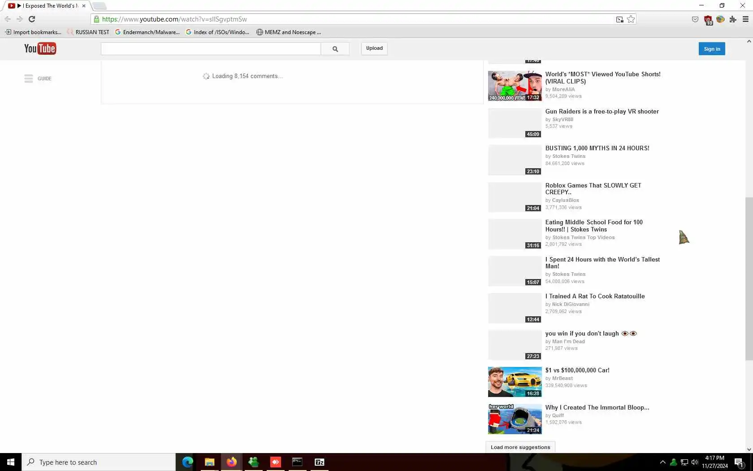Open thumbnail of $1 vs $100,000,000 Car
This screenshot has height=471, width=753.
[x=515, y=382]
